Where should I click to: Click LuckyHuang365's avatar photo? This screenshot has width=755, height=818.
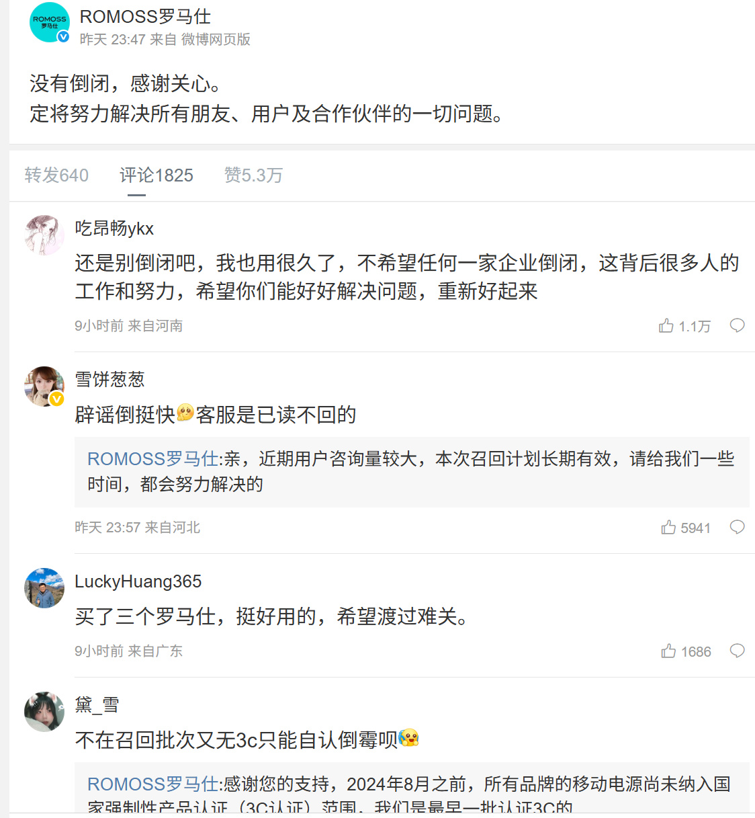pyautogui.click(x=44, y=588)
